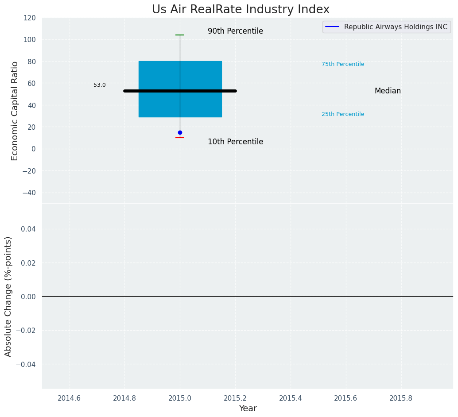Click the Year x-axis label
Image resolution: width=458 pixels, height=417 pixels.
click(x=248, y=409)
